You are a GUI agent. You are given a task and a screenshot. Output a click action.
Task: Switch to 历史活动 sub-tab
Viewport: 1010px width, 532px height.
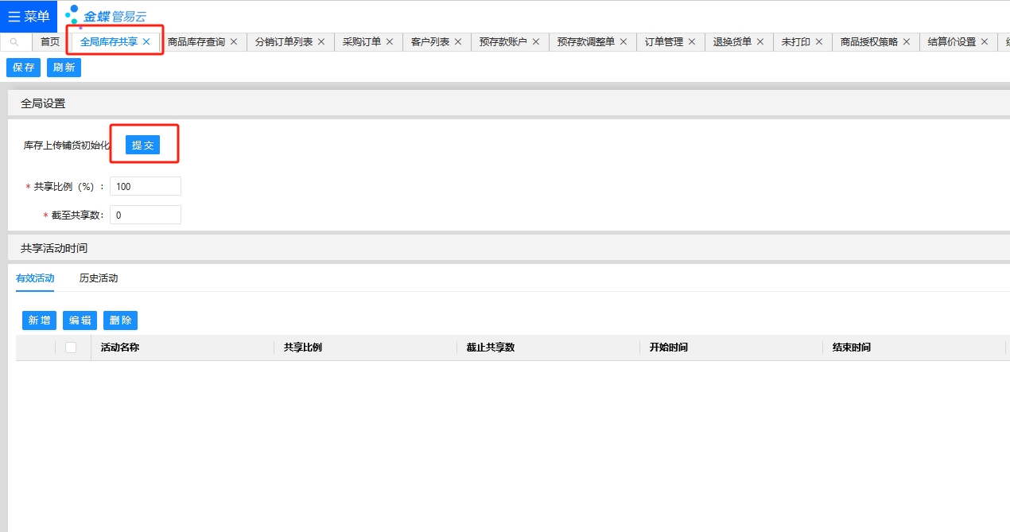point(99,278)
